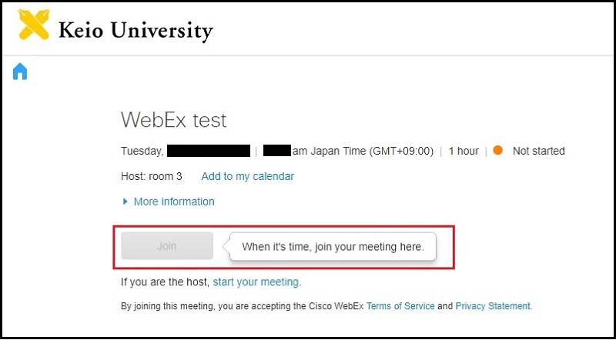Click the blacked-out date box
This screenshot has width=616, height=340.
209,151
